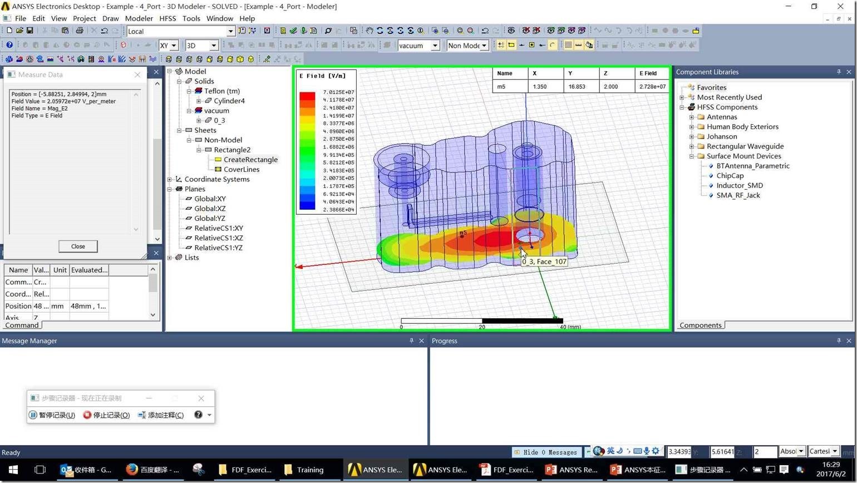857x483 pixels.
Task: Toggle the arc center snap button
Action: pyautogui.click(x=552, y=45)
